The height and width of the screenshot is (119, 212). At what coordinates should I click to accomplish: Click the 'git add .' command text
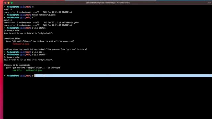pos(39,52)
